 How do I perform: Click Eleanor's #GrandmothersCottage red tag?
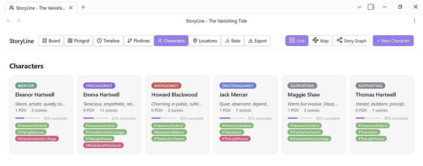[37, 139]
